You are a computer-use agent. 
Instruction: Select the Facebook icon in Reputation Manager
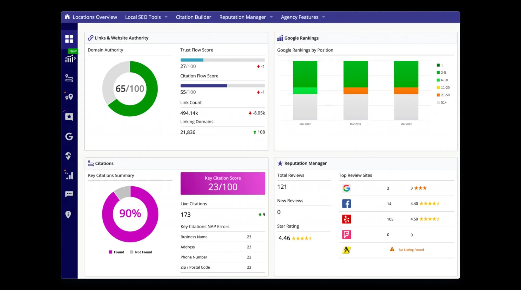(346, 204)
